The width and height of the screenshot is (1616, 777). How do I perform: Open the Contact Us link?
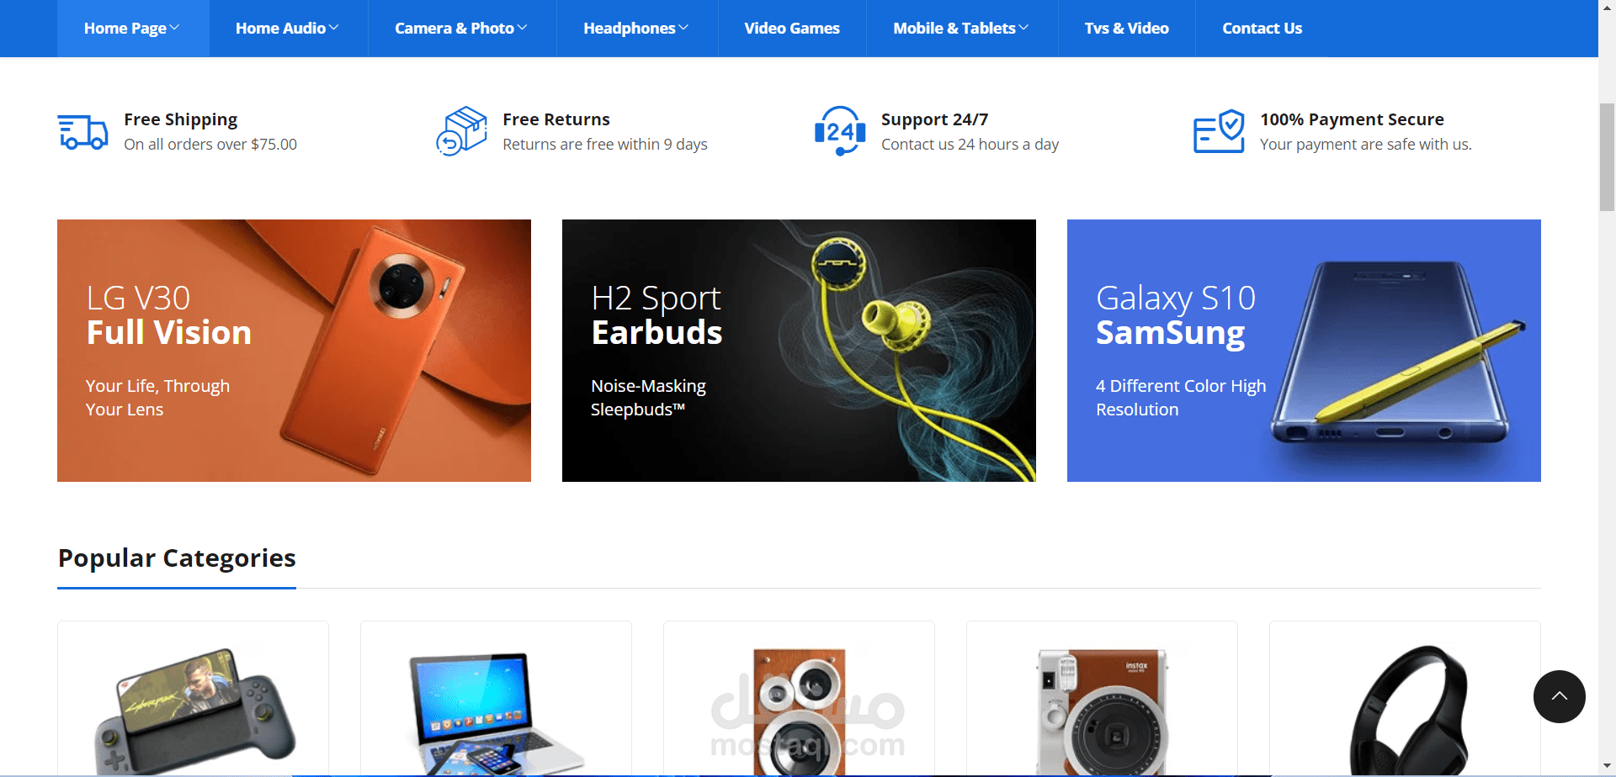coord(1262,29)
